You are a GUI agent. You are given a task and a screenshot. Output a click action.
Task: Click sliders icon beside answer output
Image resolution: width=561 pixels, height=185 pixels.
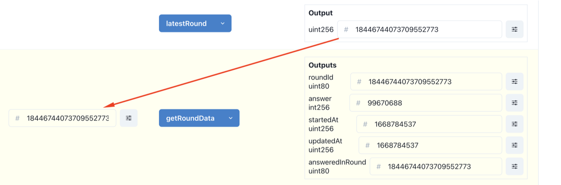click(514, 103)
